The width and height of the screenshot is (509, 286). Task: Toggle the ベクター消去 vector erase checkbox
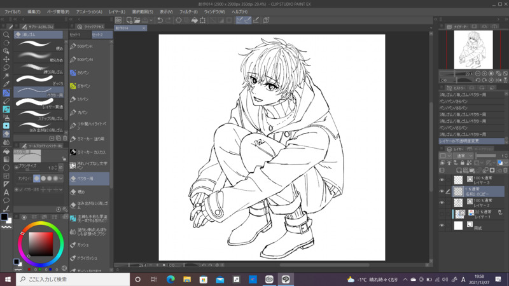coord(21,189)
